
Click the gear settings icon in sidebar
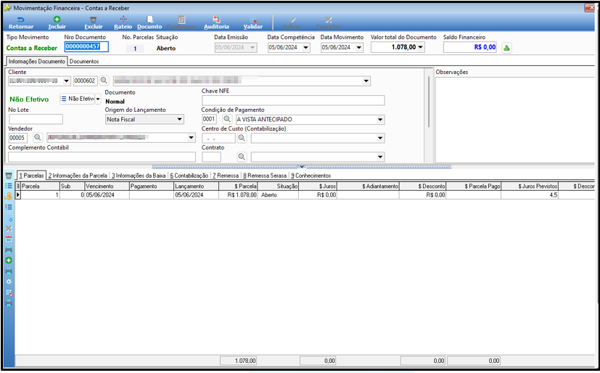click(9, 282)
